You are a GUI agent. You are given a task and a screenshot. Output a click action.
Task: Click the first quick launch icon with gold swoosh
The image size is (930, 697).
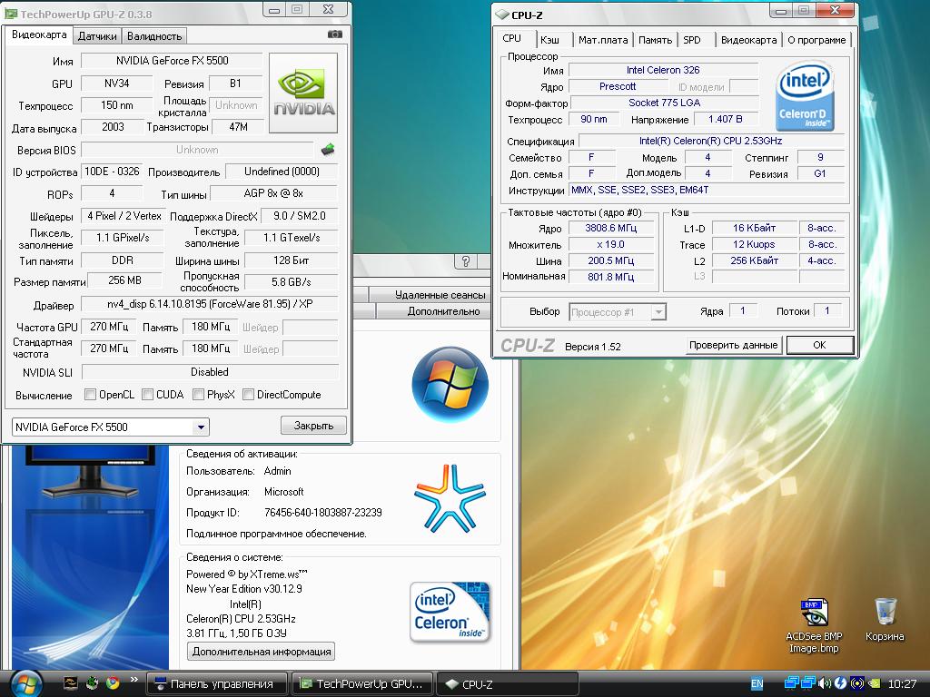[70, 683]
